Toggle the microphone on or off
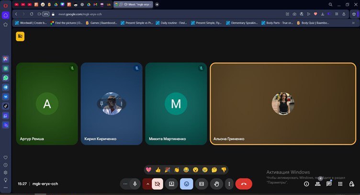This screenshot has width=360, height=195. click(135, 184)
